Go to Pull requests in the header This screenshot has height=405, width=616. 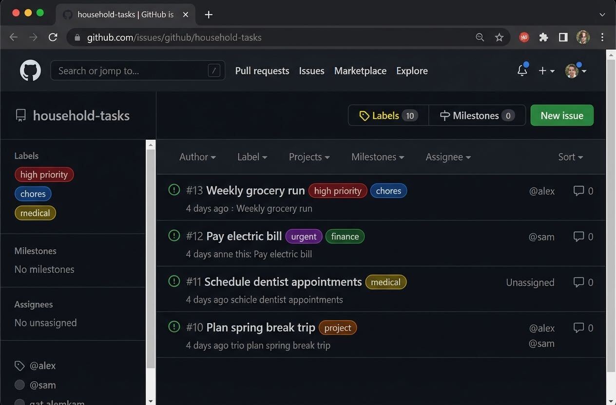pos(262,71)
